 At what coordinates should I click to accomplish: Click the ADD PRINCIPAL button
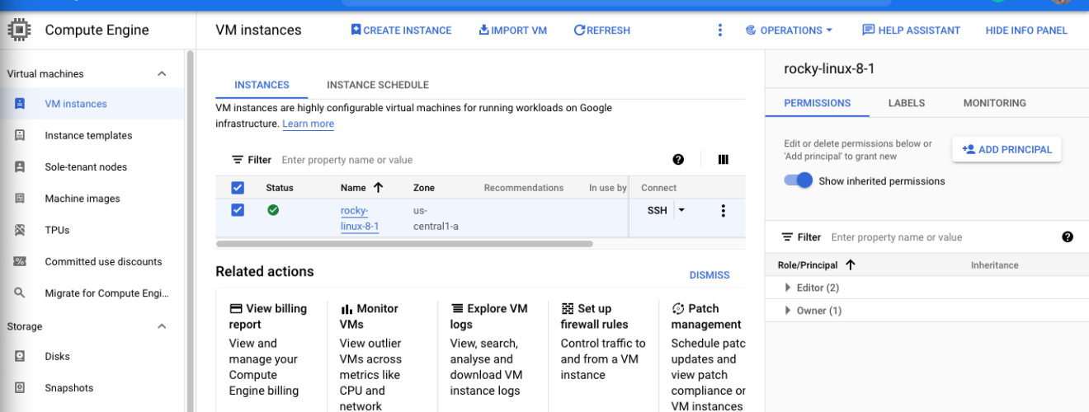(1006, 149)
